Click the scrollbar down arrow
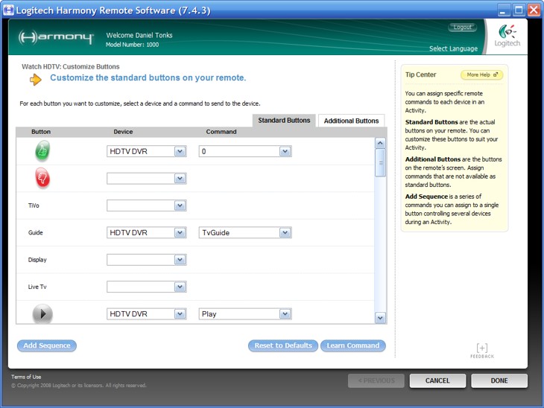 [x=380, y=317]
